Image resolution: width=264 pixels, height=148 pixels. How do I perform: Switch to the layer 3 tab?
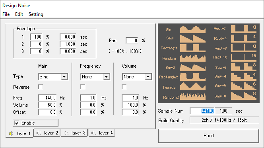pos(74,133)
